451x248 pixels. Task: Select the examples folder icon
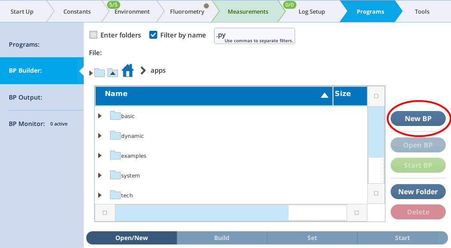pos(115,155)
